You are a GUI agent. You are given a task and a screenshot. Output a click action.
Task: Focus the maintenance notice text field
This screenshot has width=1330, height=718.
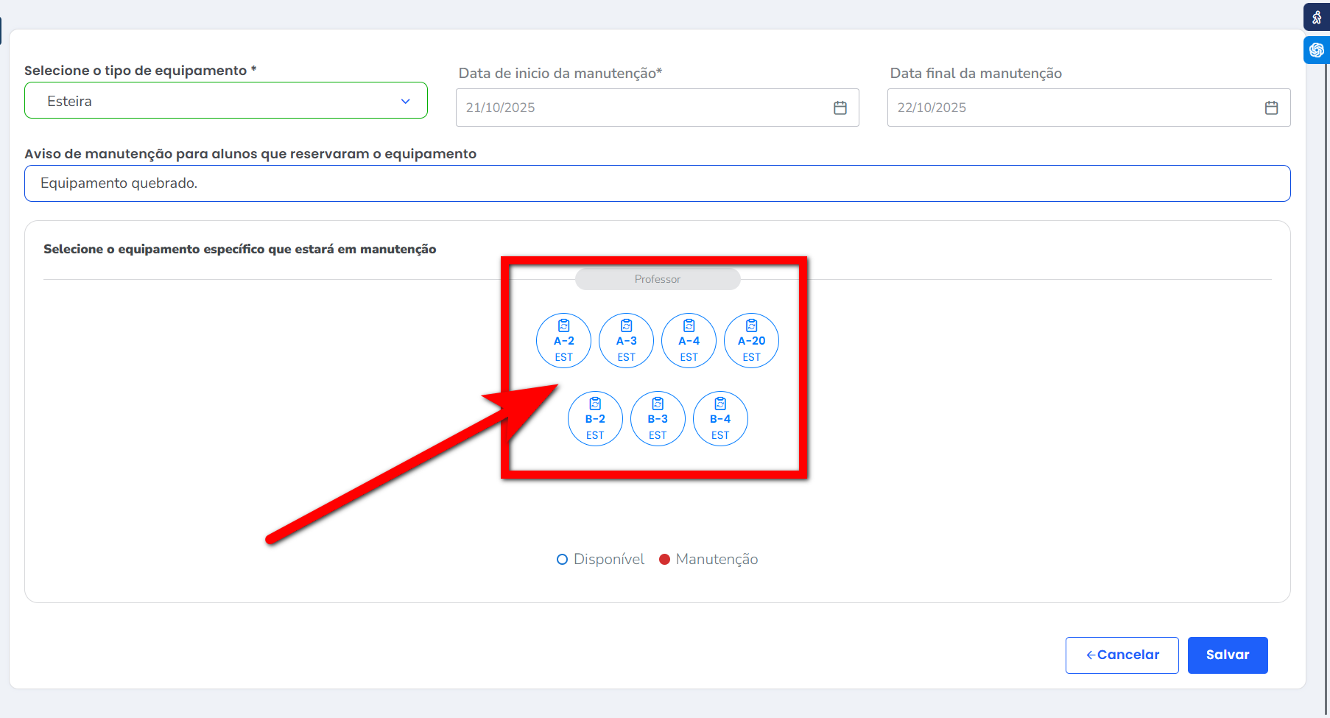pyautogui.click(x=657, y=183)
